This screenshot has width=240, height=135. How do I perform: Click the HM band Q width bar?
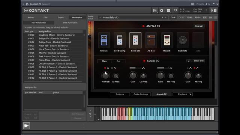[163, 68]
